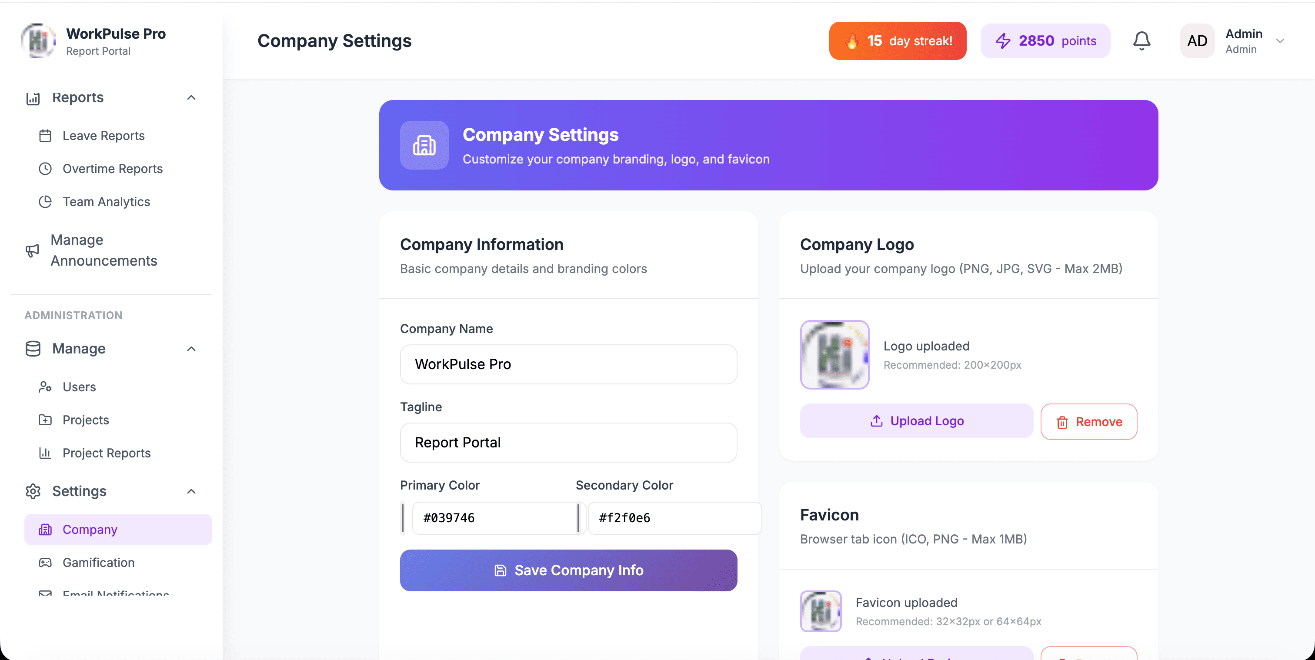Click the notification bell icon
The height and width of the screenshot is (660, 1315).
pyautogui.click(x=1141, y=41)
